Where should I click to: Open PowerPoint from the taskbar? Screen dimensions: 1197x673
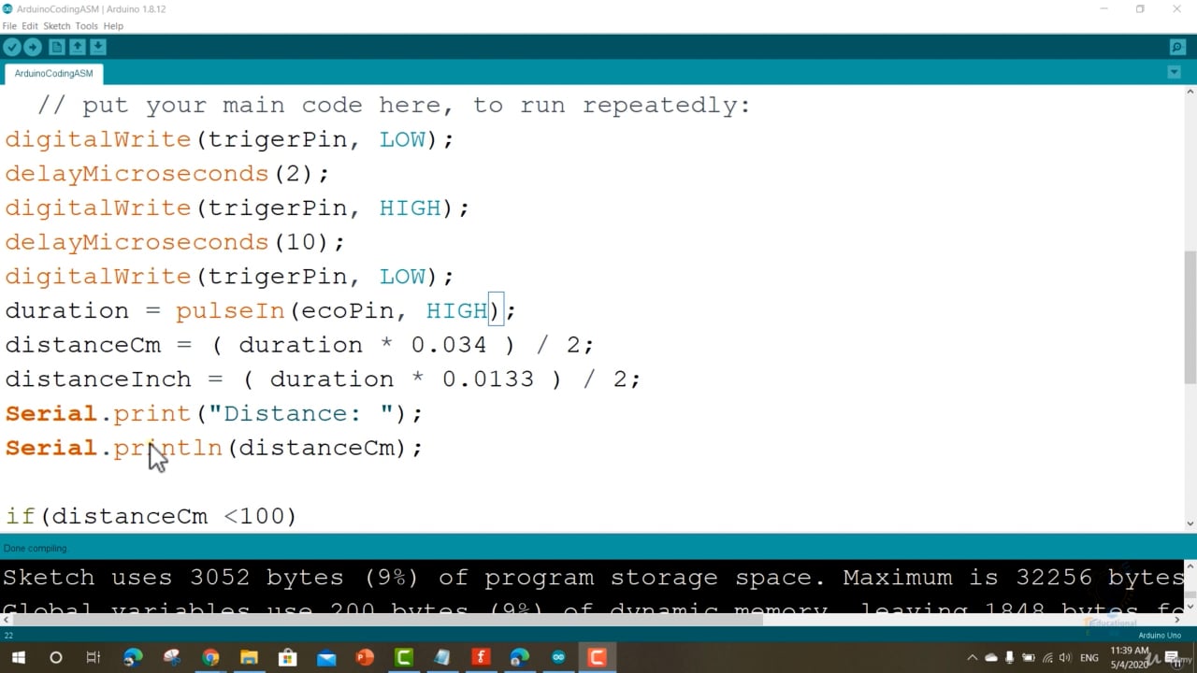tap(365, 658)
